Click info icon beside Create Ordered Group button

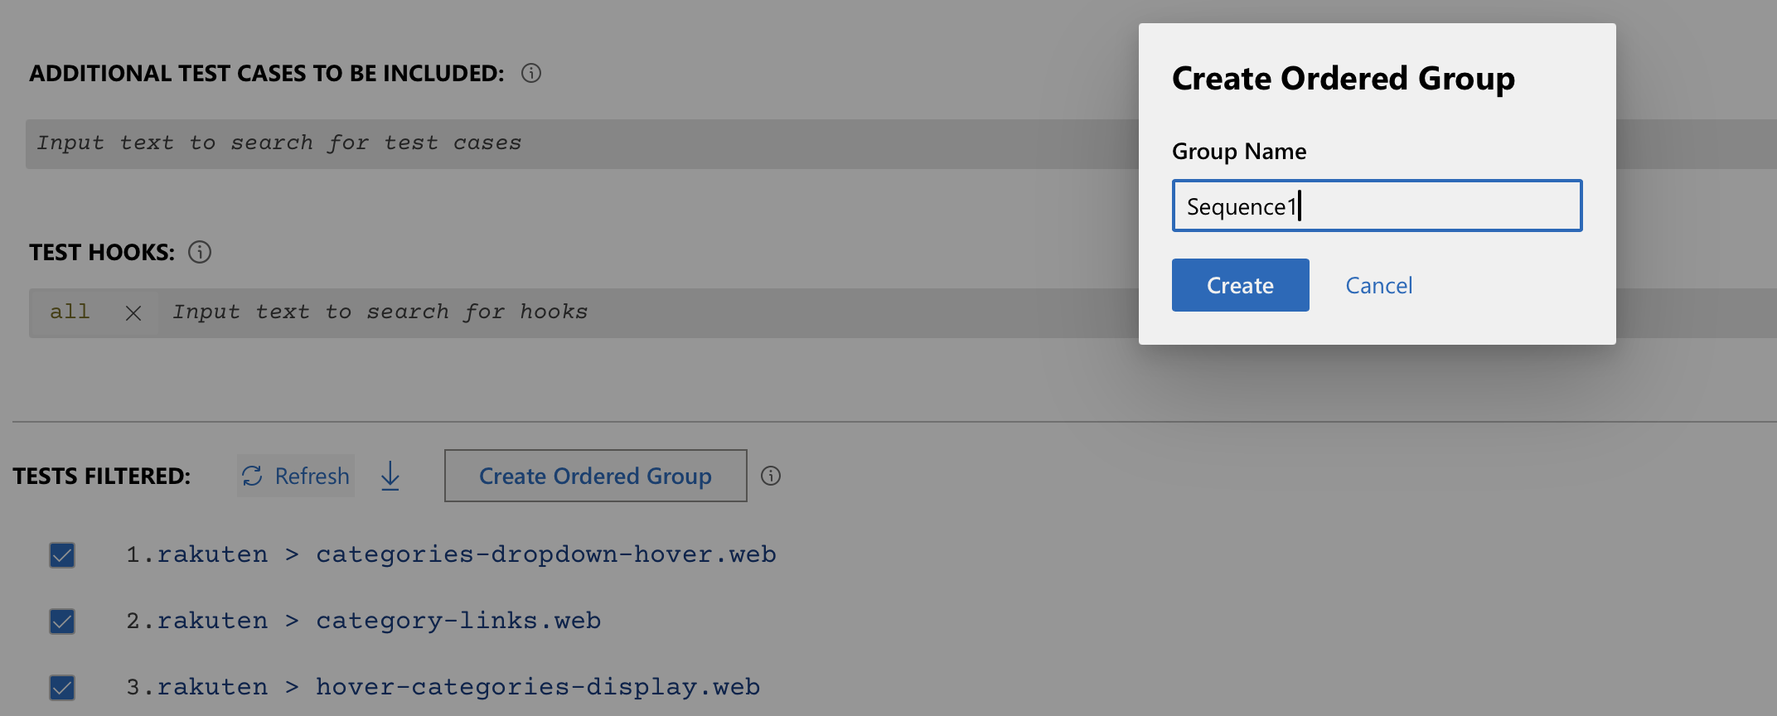pos(771,476)
